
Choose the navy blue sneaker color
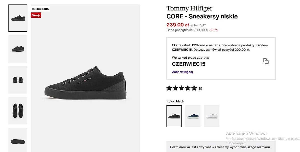tap(193, 116)
